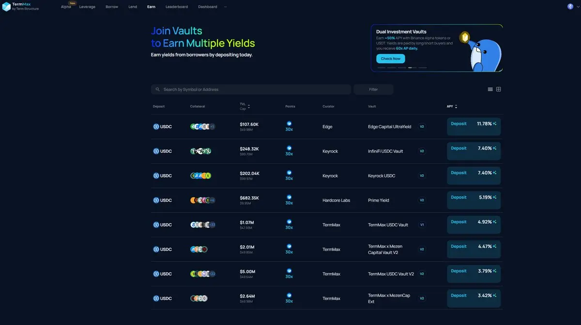Image resolution: width=581 pixels, height=325 pixels.
Task: Click the Prime Yield vault name
Action: pos(379,200)
